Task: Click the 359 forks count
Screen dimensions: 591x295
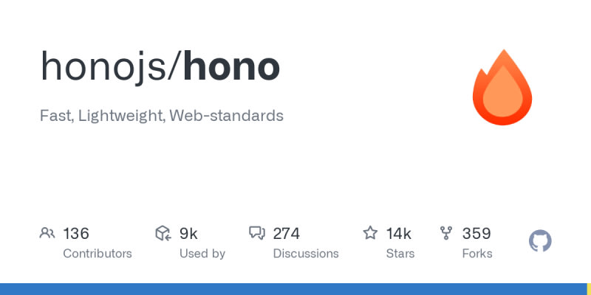Action: (x=476, y=234)
